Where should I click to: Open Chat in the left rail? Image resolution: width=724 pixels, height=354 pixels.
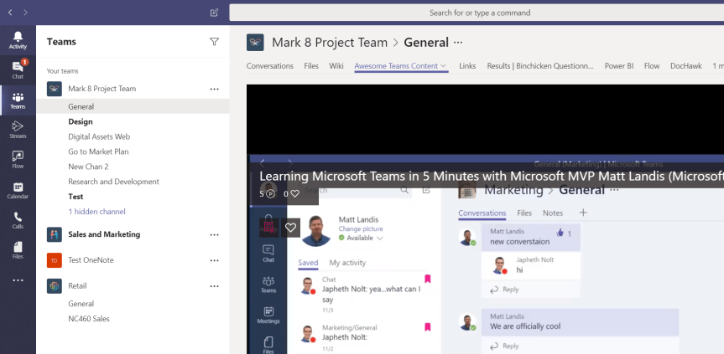click(18, 69)
